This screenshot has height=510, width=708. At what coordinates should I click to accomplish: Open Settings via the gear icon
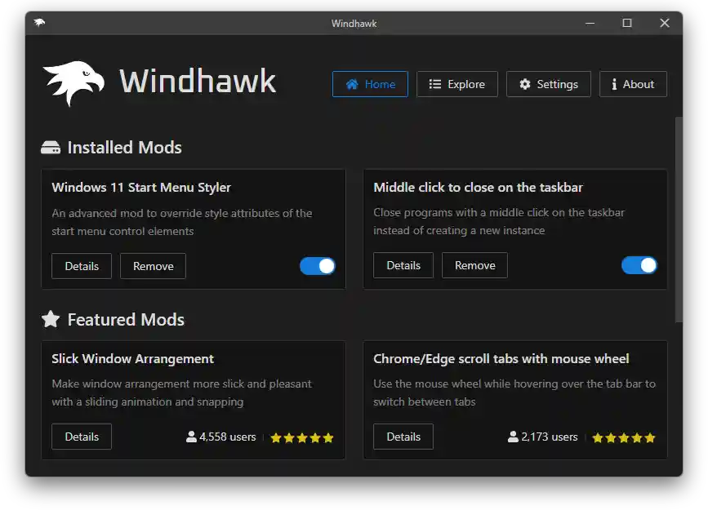525,84
